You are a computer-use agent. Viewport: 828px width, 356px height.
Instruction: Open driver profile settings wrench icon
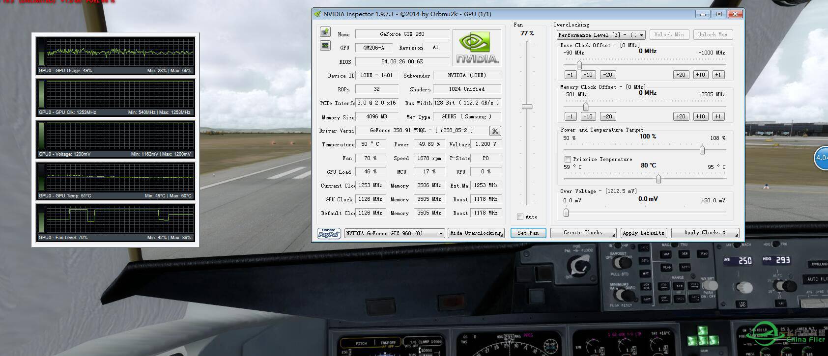(495, 131)
